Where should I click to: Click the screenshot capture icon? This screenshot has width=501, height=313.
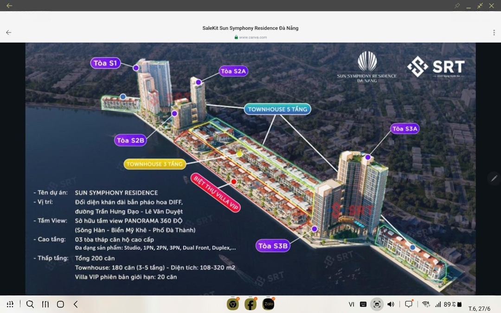pyautogui.click(x=377, y=304)
